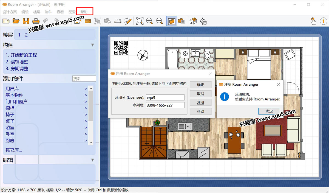
Task: Select the brick wall editing tool
Action: click(x=88, y=21)
